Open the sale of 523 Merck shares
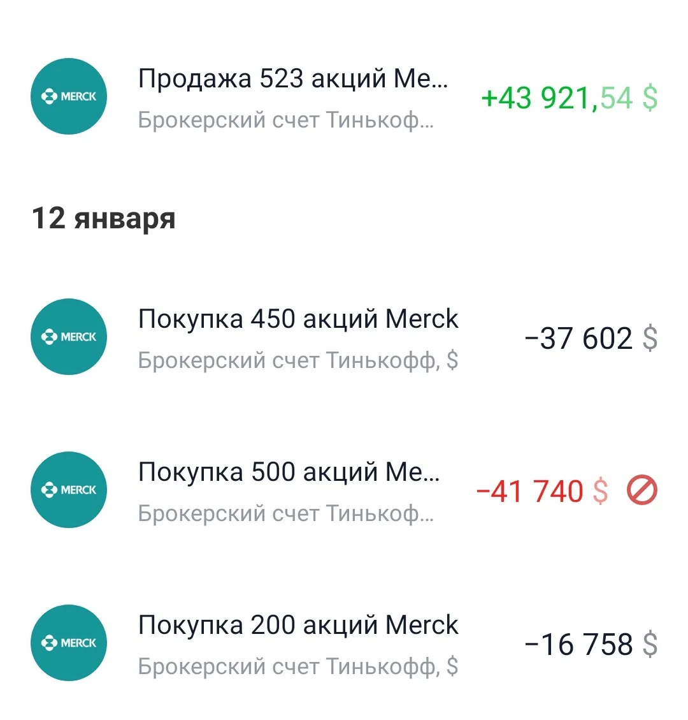 [x=344, y=96]
